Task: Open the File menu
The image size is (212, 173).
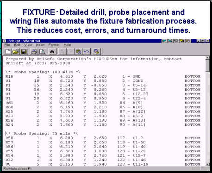Action: (x=7, y=45)
